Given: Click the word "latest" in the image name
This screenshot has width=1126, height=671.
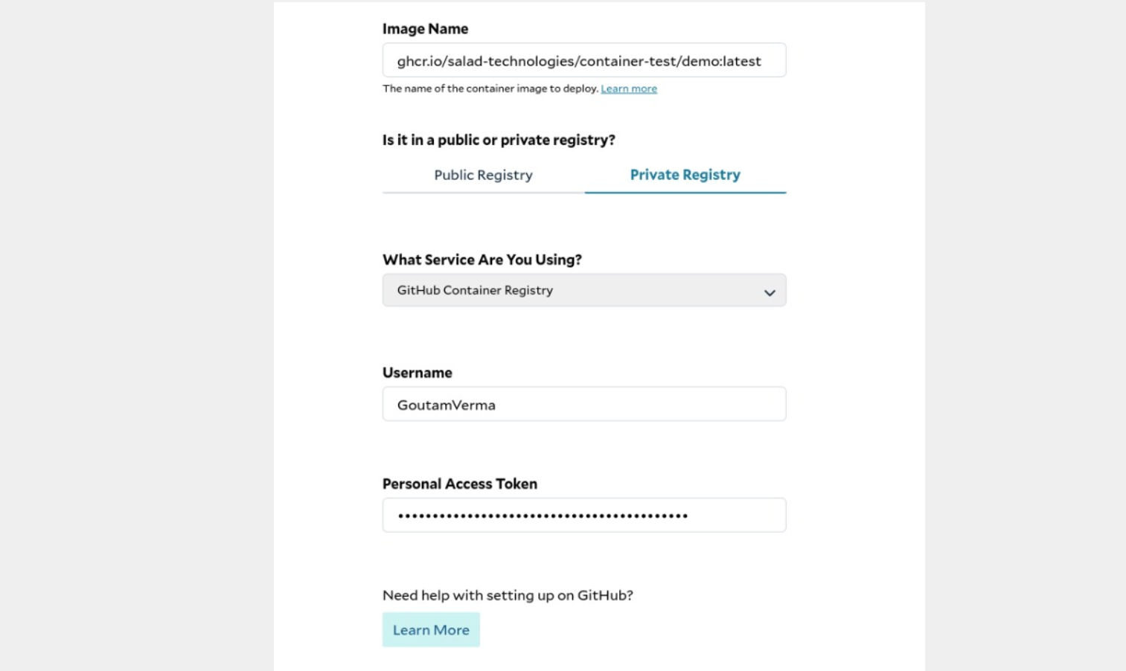Looking at the screenshot, I should tap(742, 61).
